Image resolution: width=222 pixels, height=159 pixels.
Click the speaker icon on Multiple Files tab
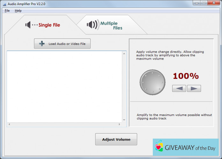pos(92,25)
